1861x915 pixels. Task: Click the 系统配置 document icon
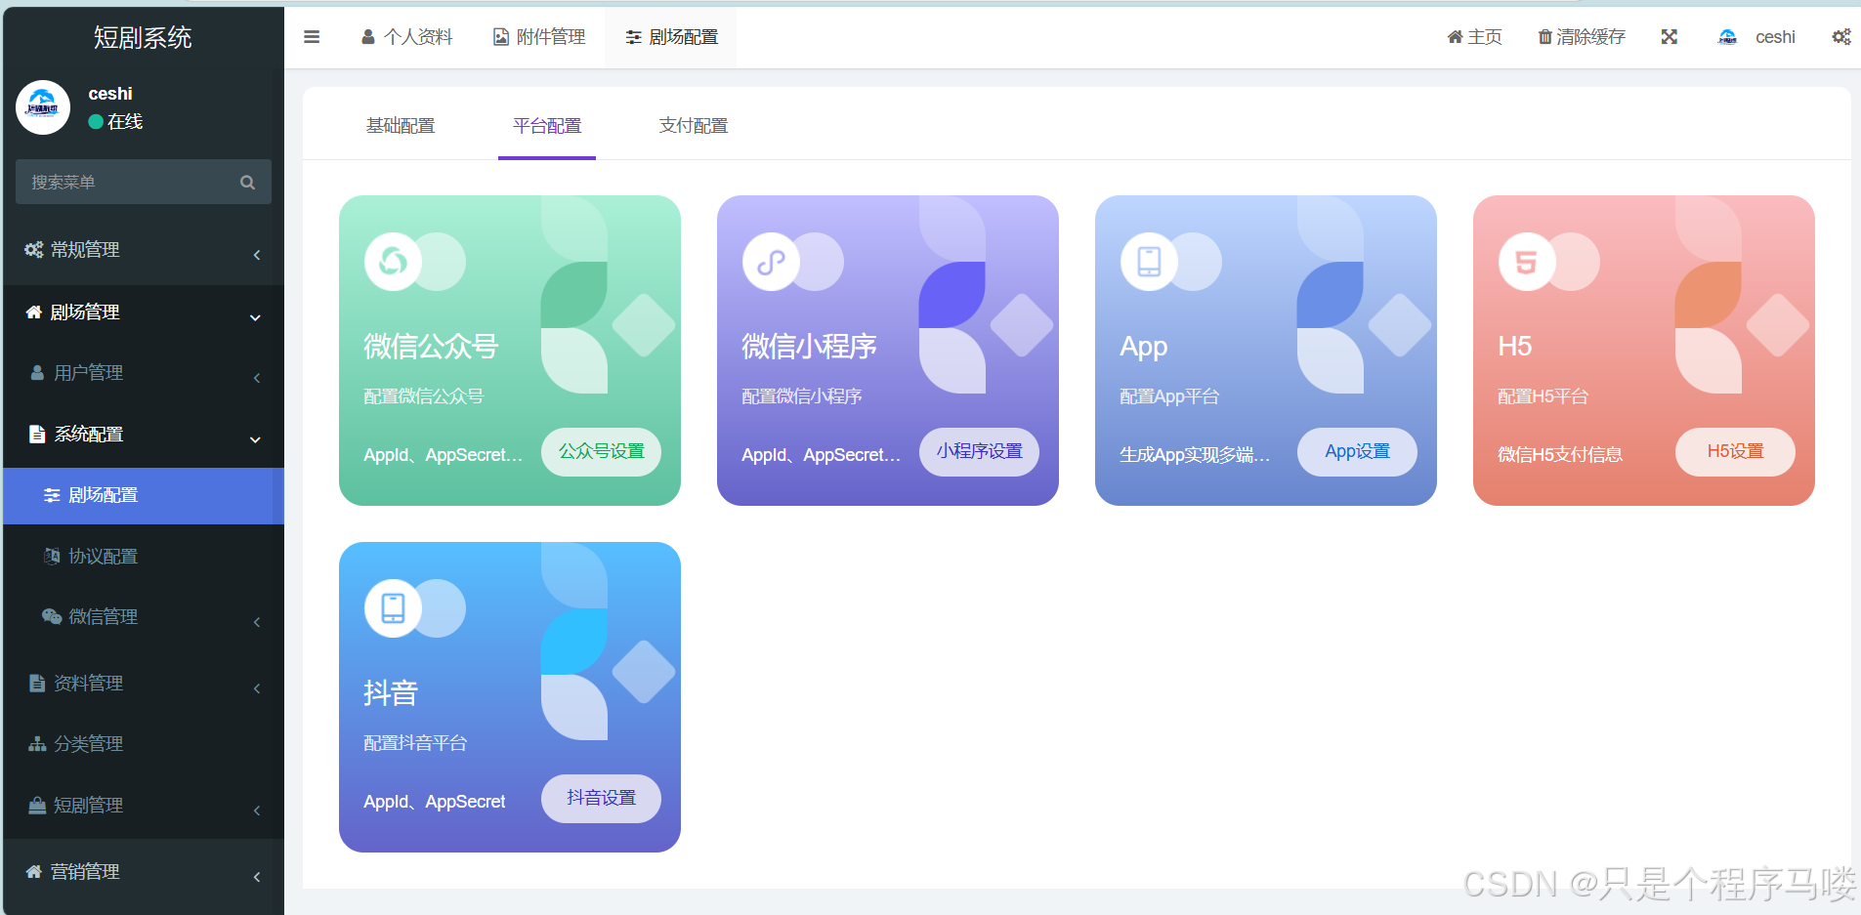pyautogui.click(x=37, y=435)
